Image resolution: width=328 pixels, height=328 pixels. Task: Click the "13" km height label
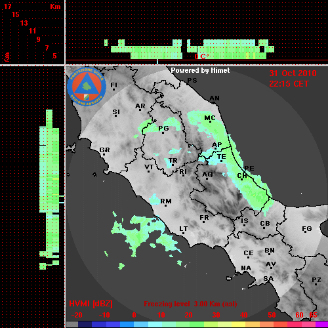tap(24, 23)
